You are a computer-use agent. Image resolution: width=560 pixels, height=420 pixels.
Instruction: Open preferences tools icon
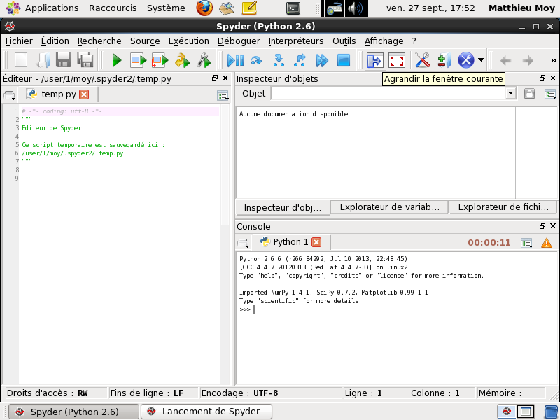click(423, 60)
